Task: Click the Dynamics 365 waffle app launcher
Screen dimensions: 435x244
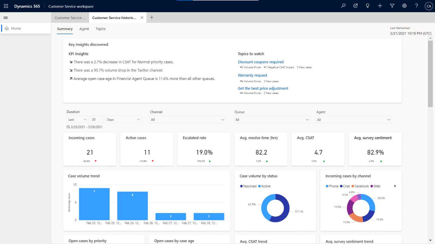Action: click(x=6, y=6)
